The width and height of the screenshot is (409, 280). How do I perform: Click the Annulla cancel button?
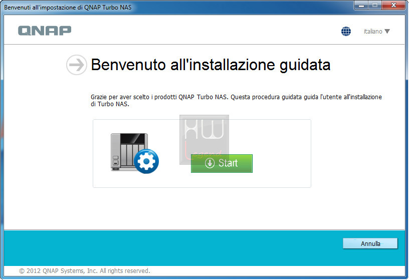(x=370, y=243)
